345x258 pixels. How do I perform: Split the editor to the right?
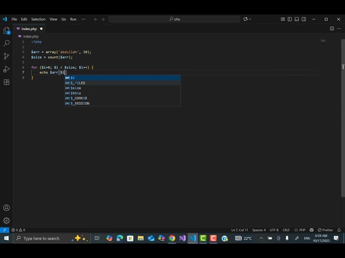[332, 28]
